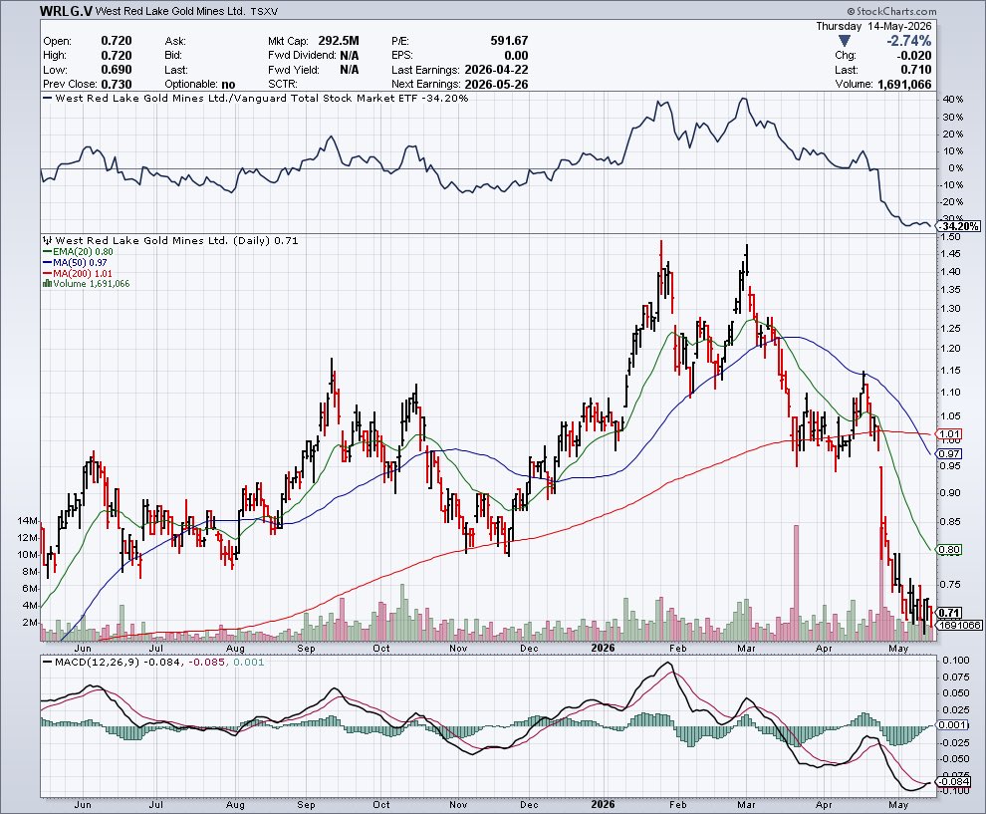Click the P/E 591.67 value

pos(509,41)
